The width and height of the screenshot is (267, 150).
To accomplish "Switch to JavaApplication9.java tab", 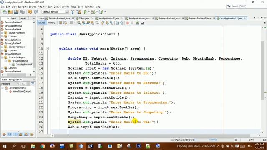I will (169, 18).
